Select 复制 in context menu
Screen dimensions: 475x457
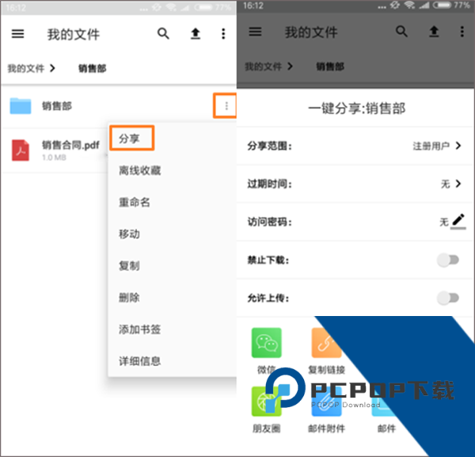tap(129, 266)
